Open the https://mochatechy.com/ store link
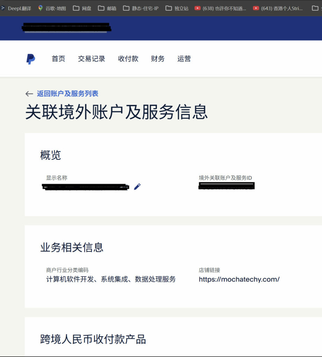Viewport: 322px width, 357px height. click(239, 279)
